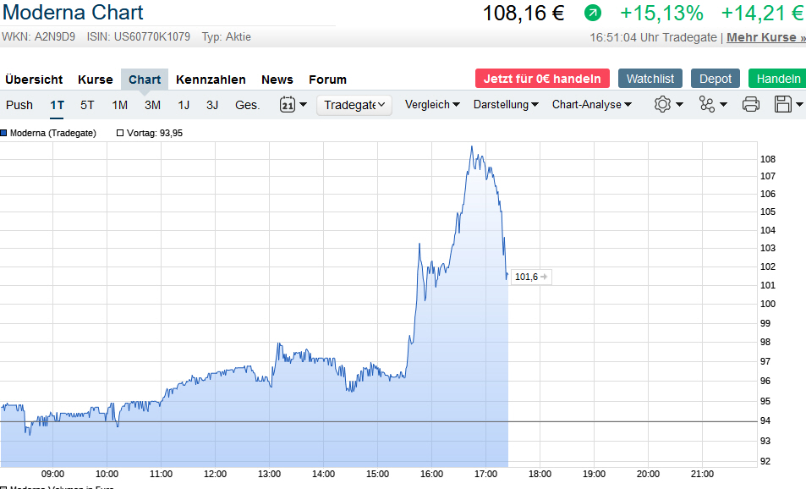The height and width of the screenshot is (489, 806).
Task: Open the Chart-Analyse dropdown
Action: click(x=592, y=104)
